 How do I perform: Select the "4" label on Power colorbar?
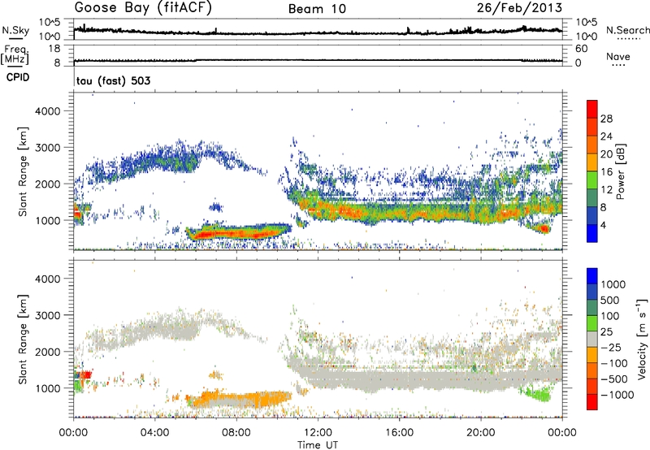(x=604, y=225)
